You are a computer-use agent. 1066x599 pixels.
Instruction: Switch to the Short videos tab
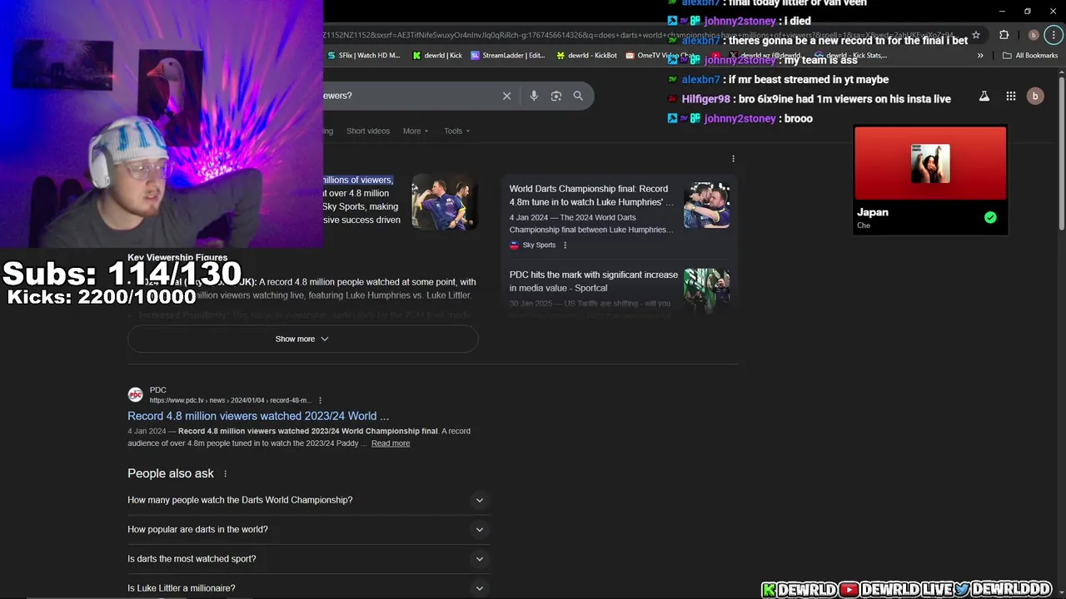click(x=367, y=131)
